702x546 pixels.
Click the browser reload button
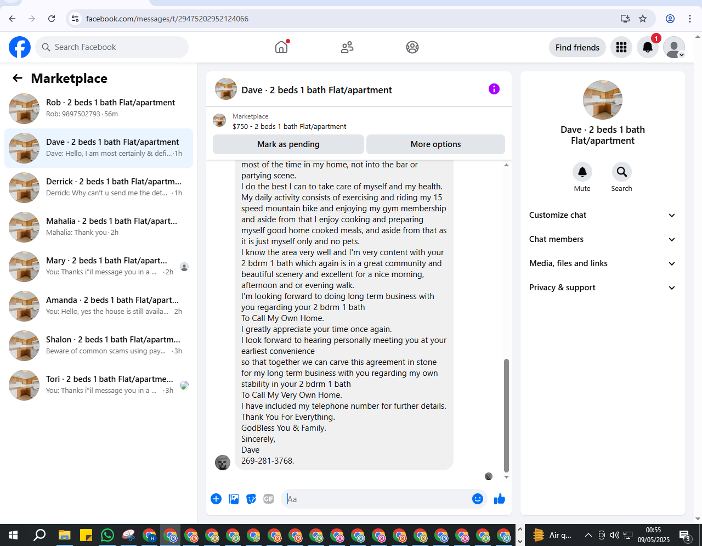click(x=52, y=19)
